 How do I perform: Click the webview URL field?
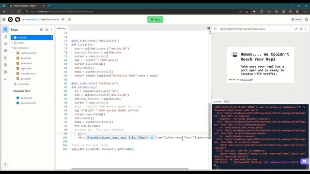tap(256, 29)
